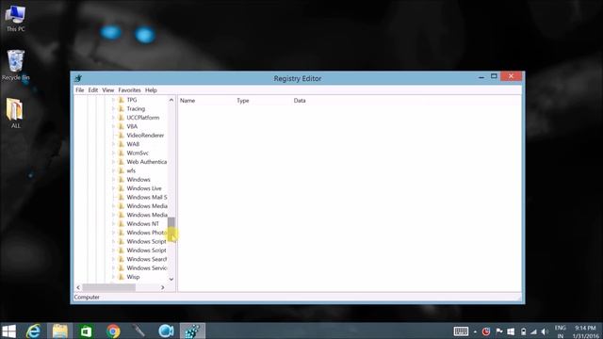
Task: Click the ENG IN language indicator
Action: (561, 331)
